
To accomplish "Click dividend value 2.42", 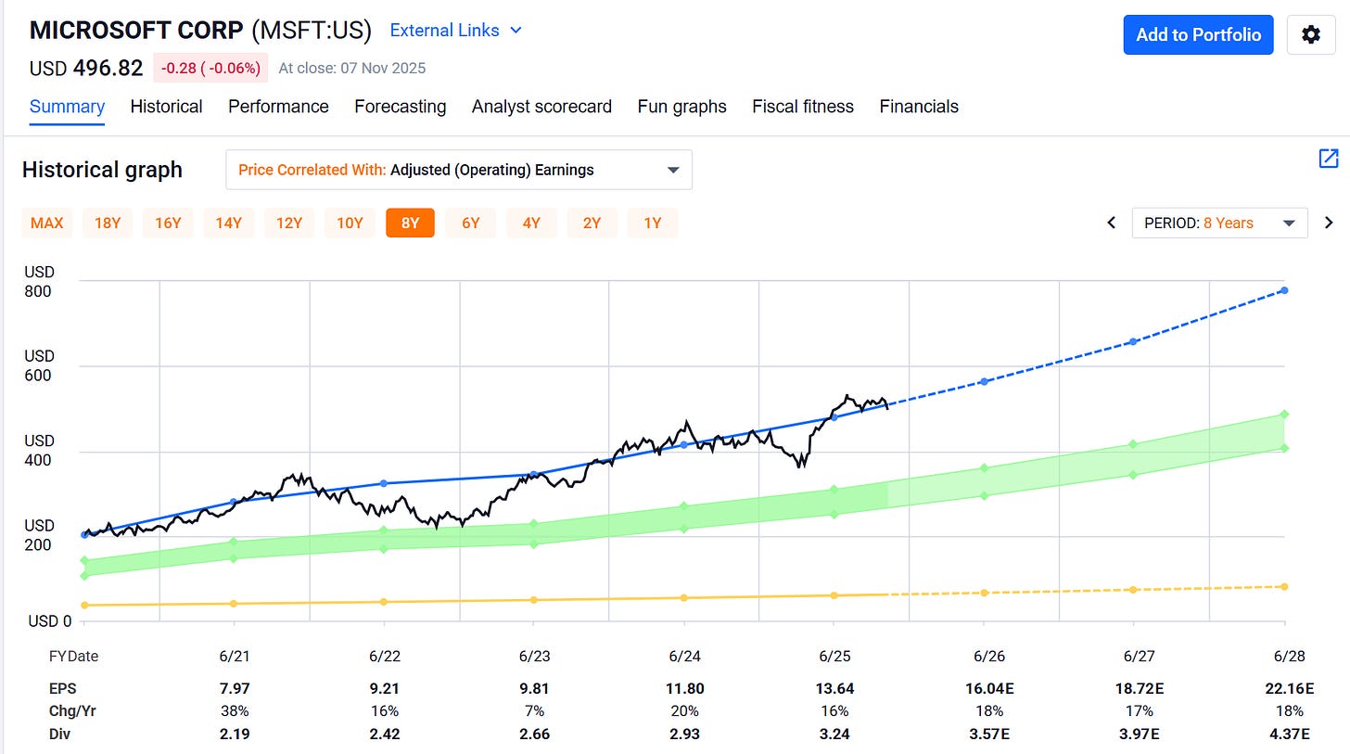I will coord(384,734).
